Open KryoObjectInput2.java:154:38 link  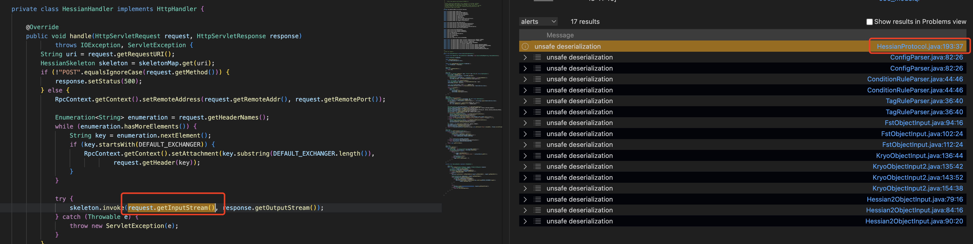[x=917, y=189]
